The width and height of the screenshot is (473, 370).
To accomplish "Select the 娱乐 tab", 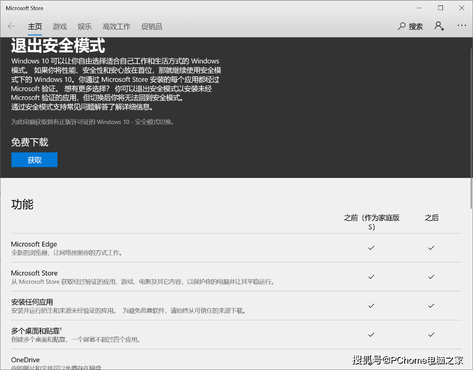I will pyautogui.click(x=85, y=26).
